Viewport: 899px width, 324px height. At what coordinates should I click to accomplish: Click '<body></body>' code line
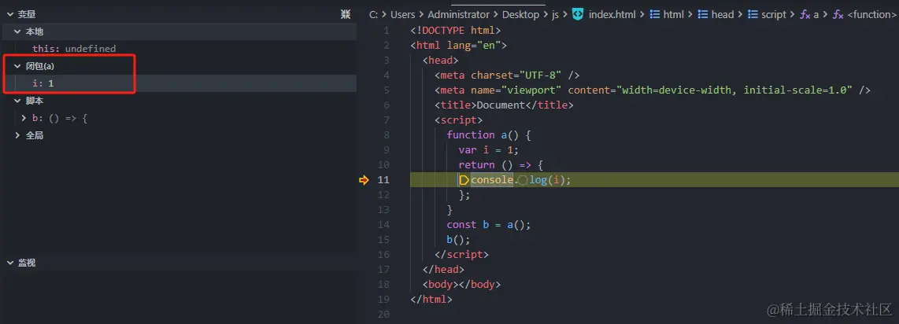tap(461, 284)
